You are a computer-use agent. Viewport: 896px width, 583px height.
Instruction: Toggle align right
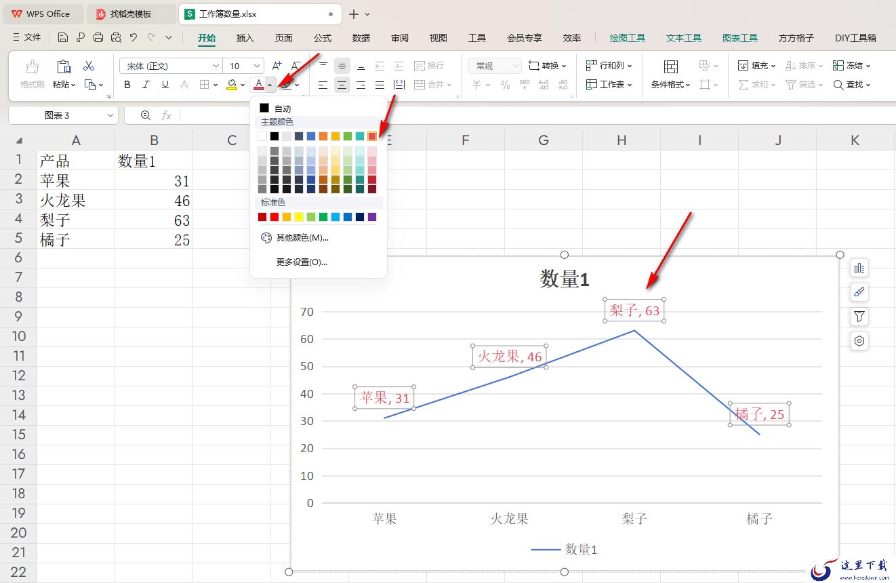point(361,85)
